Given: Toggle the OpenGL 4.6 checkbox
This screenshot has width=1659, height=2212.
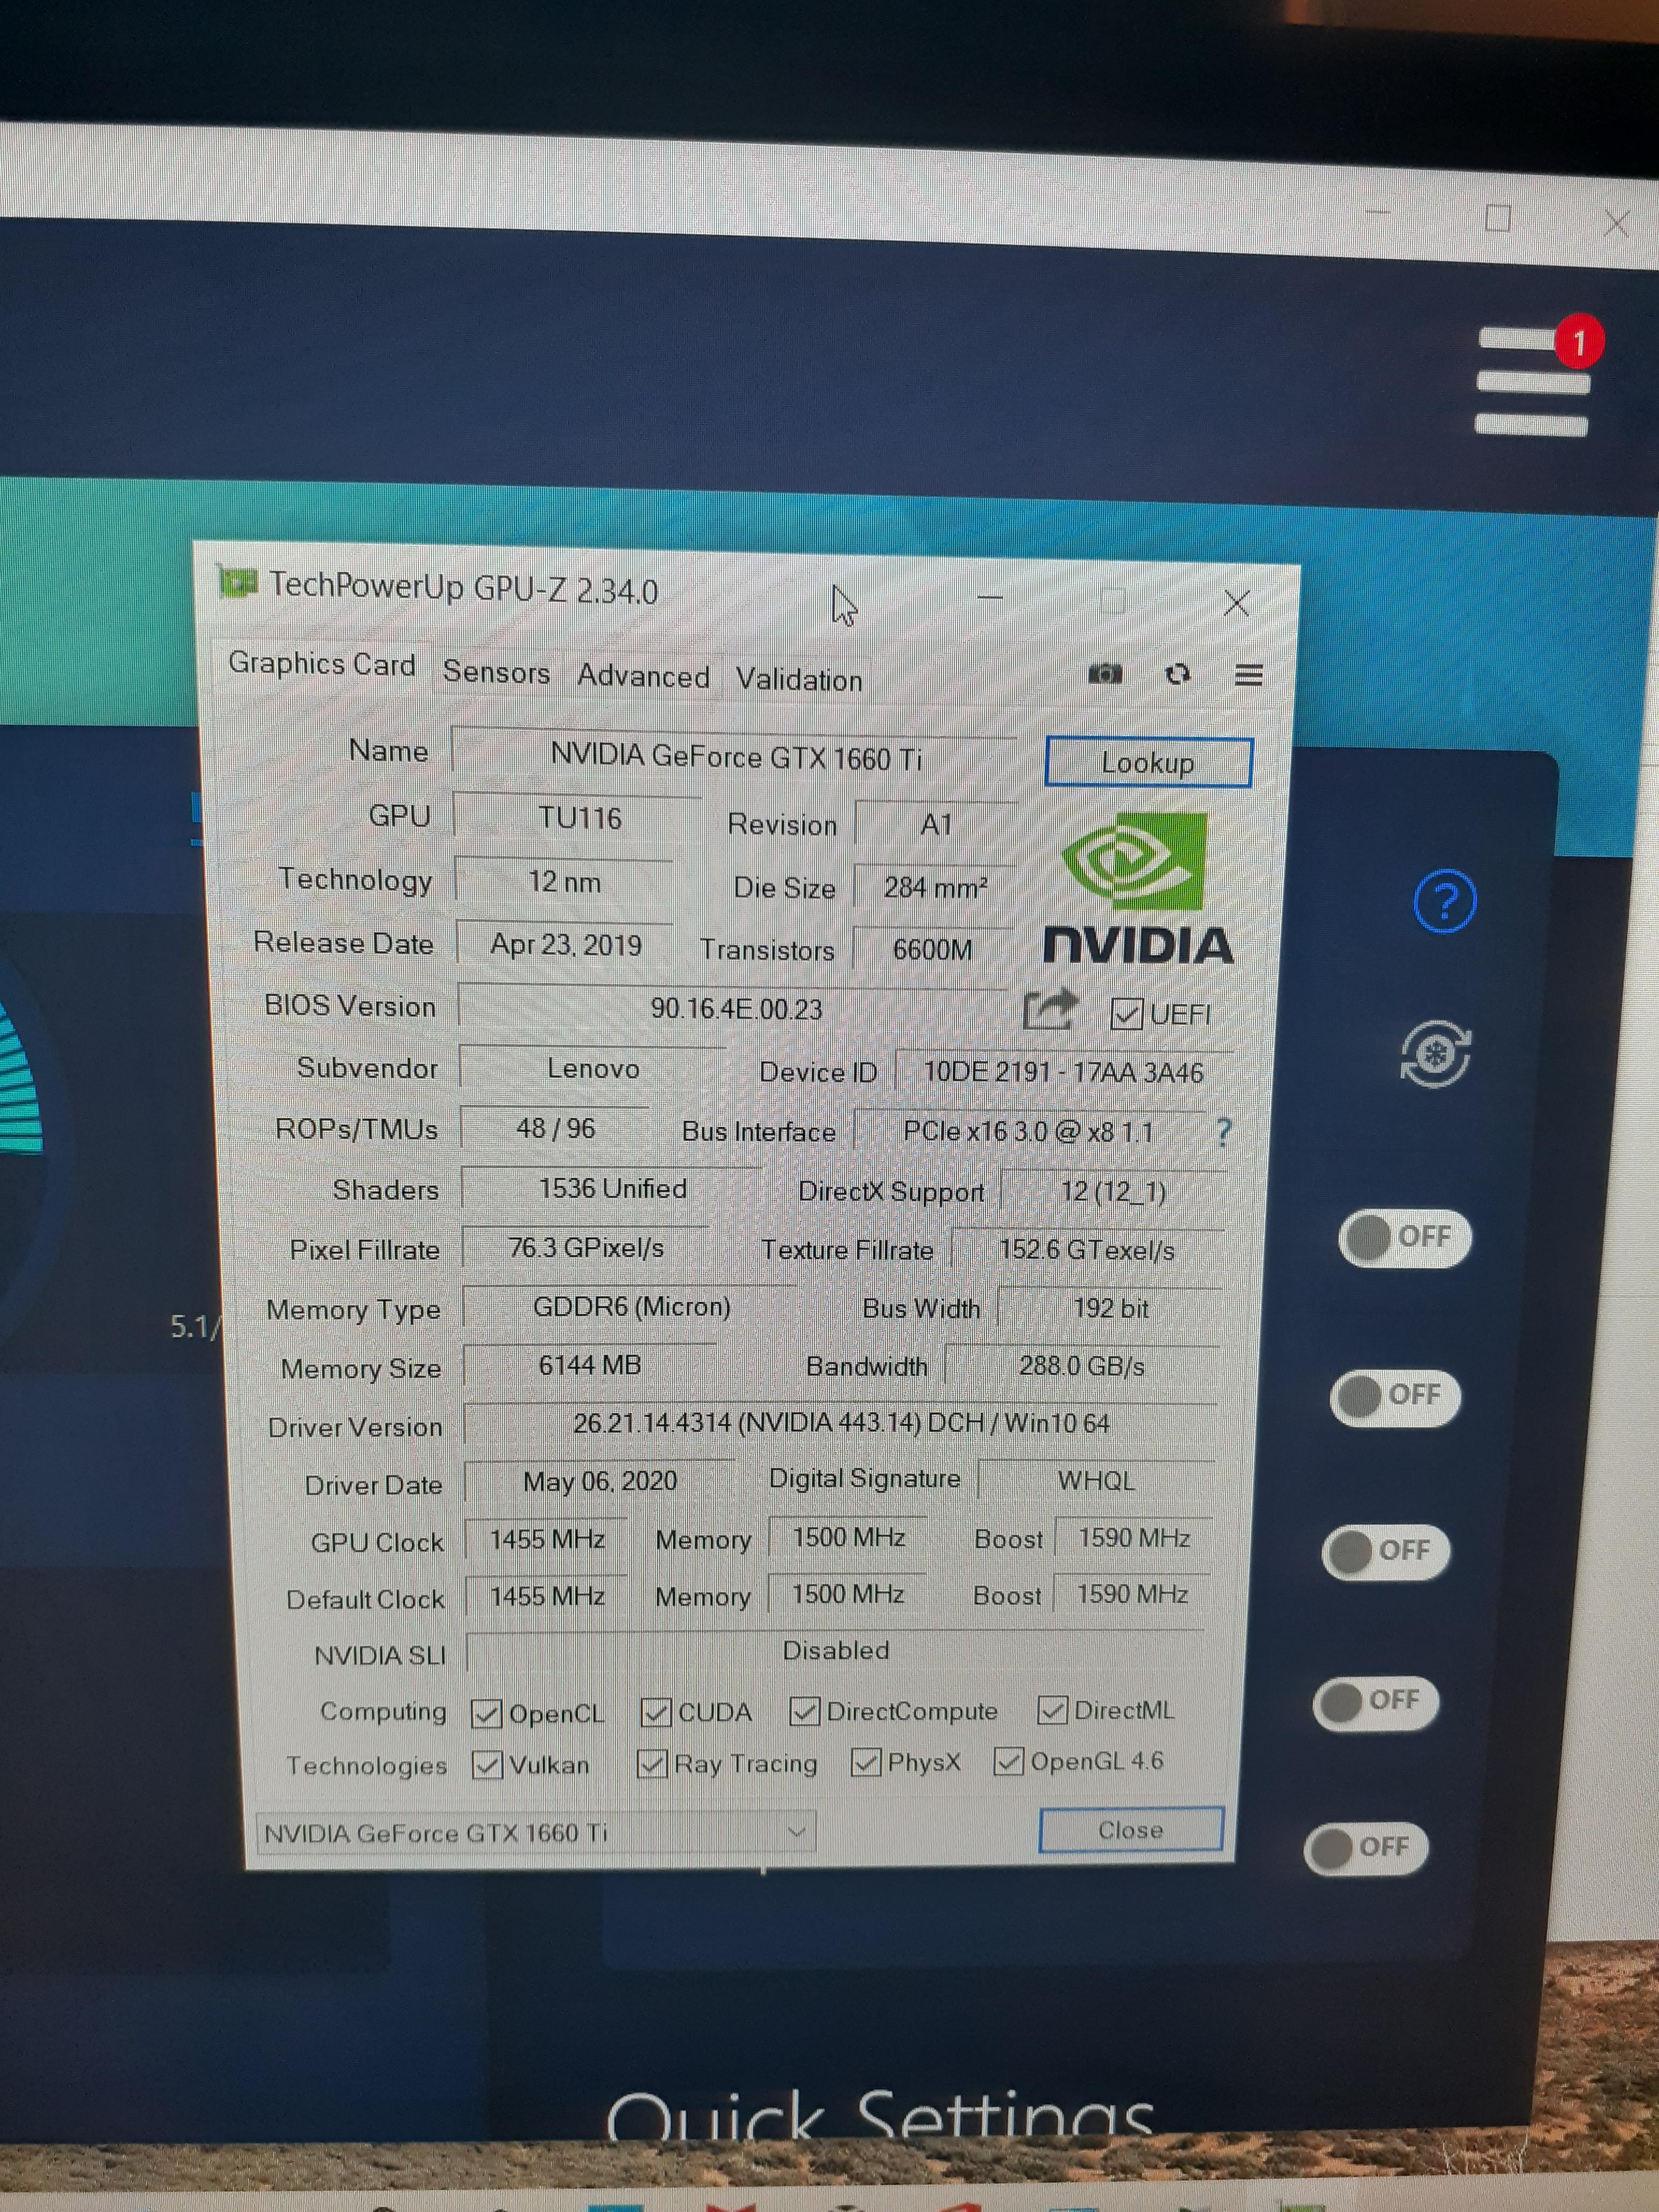Looking at the screenshot, I should point(1008,1761).
